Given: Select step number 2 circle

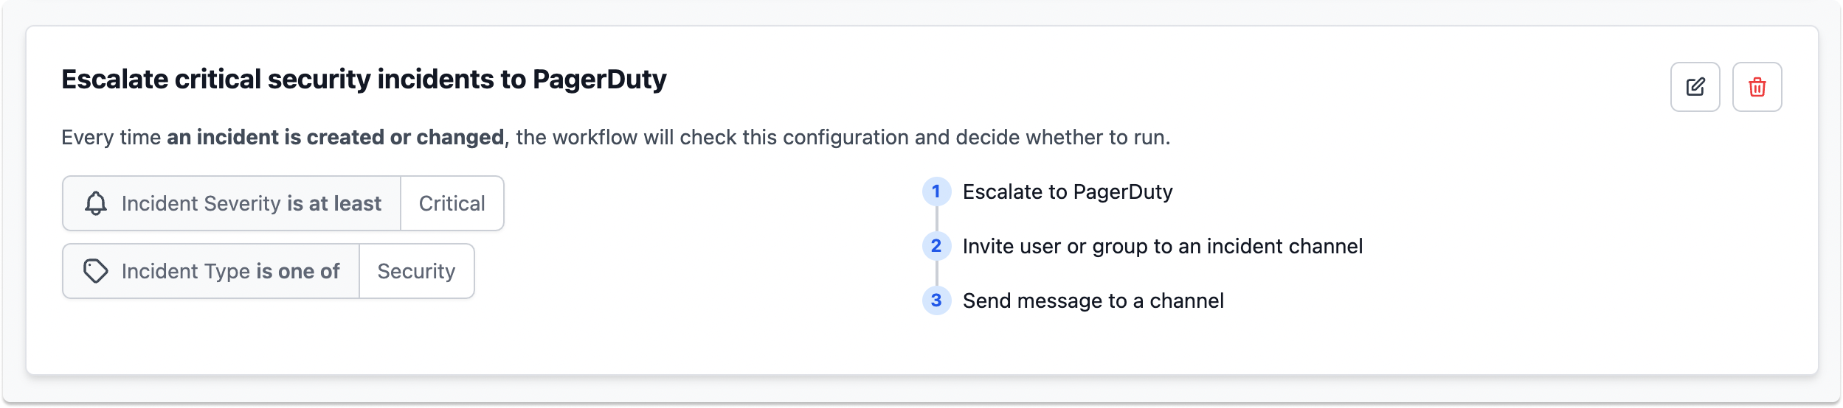Looking at the screenshot, I should (x=936, y=246).
